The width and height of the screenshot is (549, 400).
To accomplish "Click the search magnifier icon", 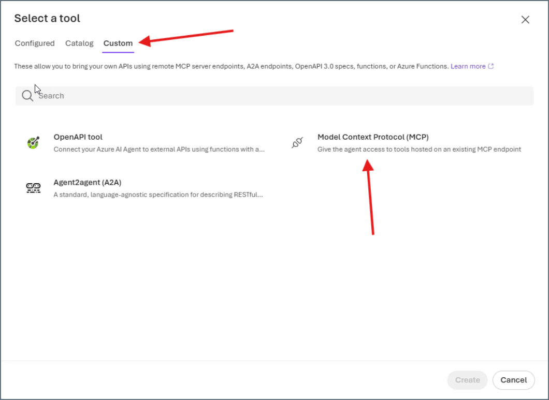I will [27, 95].
